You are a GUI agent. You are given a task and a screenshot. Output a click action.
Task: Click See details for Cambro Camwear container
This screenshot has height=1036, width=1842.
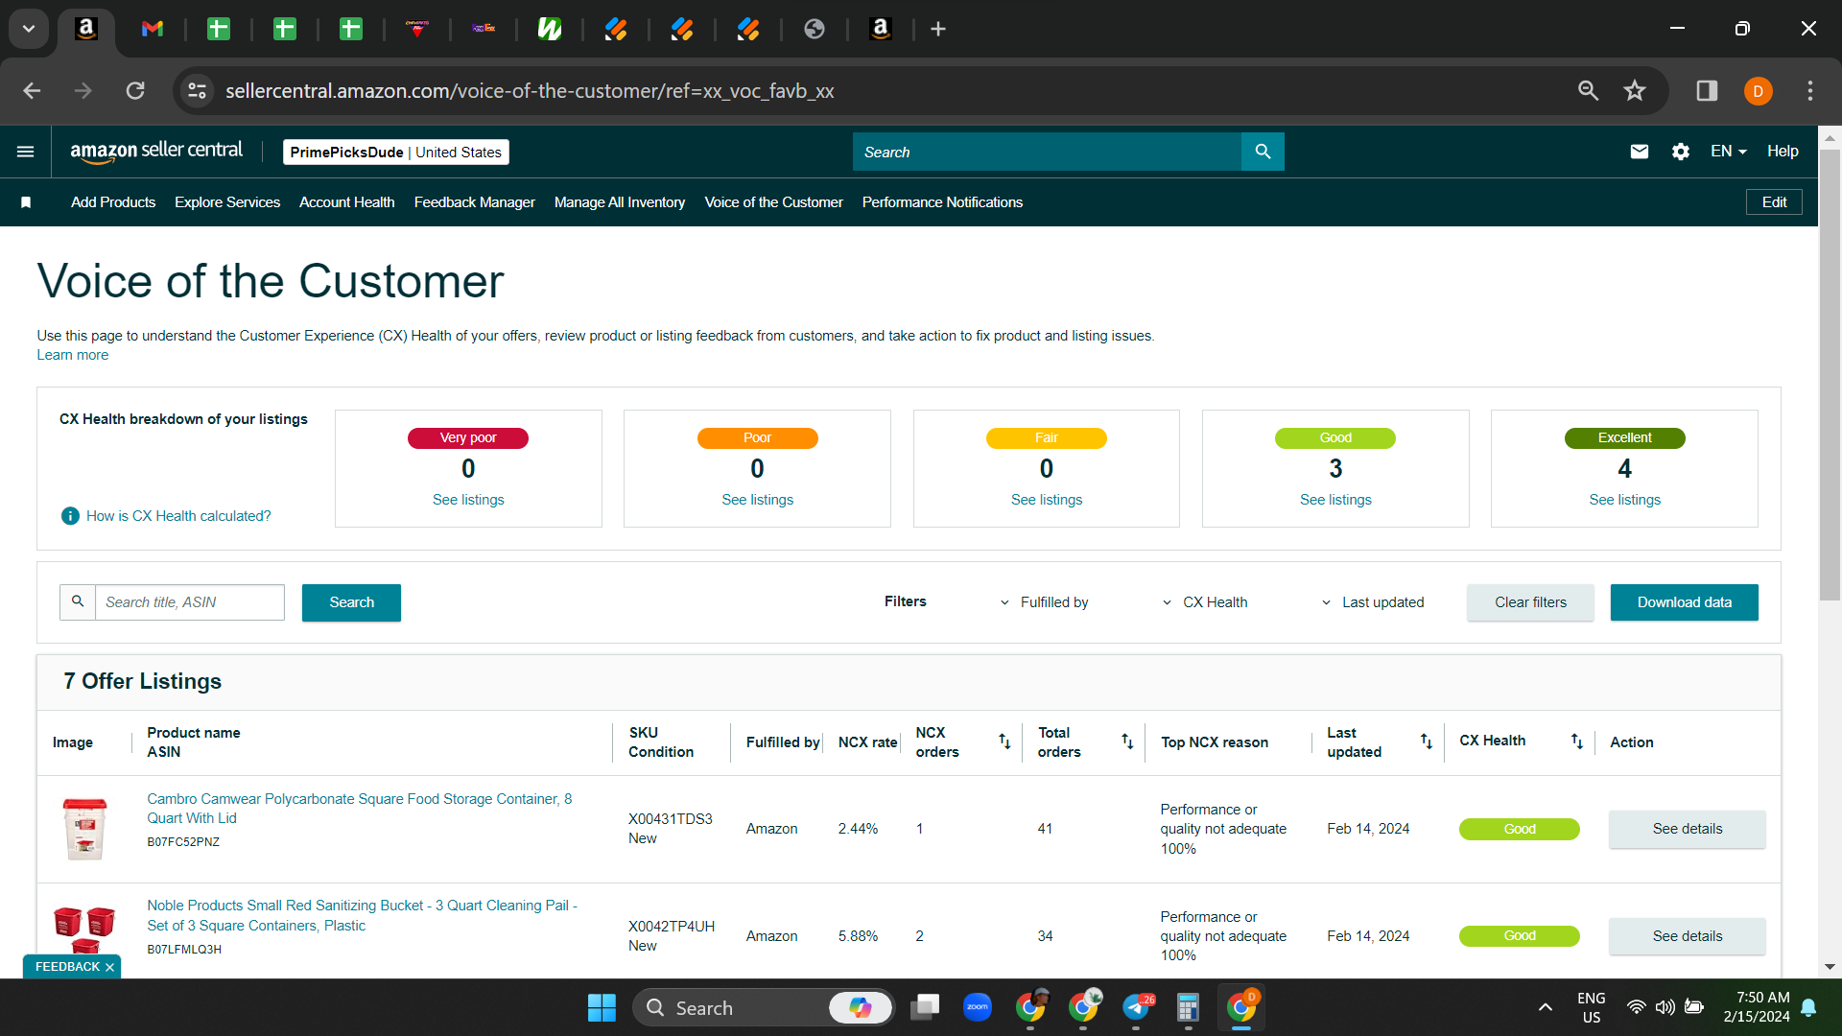point(1688,829)
